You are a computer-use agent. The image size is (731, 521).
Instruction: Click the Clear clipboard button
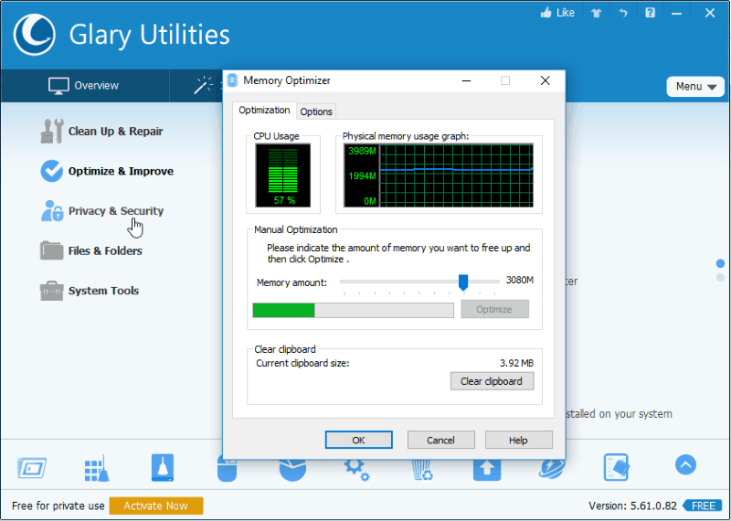(x=492, y=381)
